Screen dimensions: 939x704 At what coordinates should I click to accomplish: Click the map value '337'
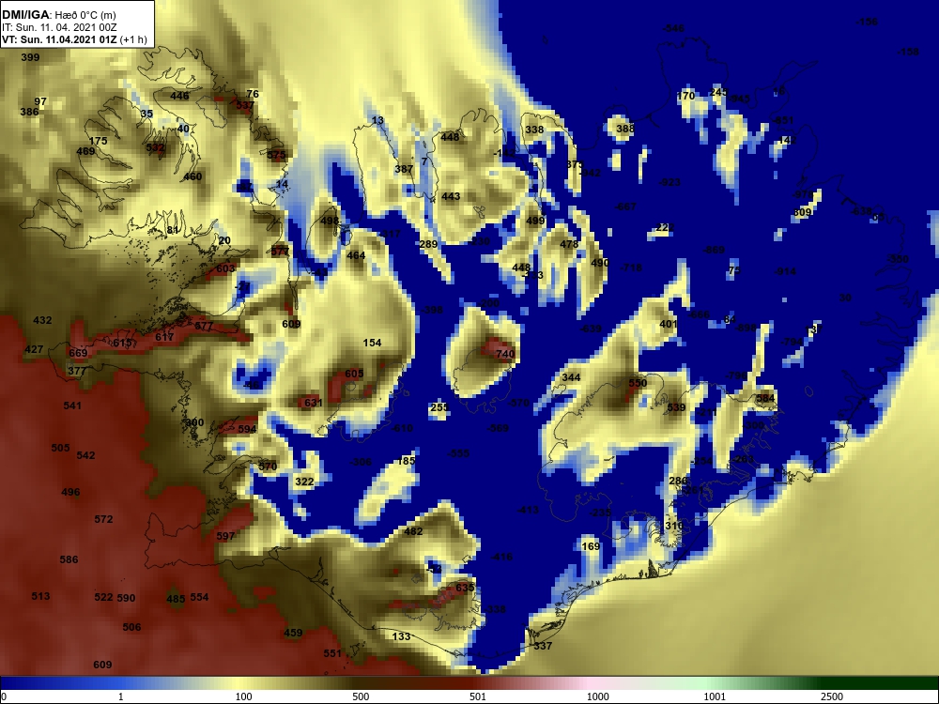pos(543,646)
